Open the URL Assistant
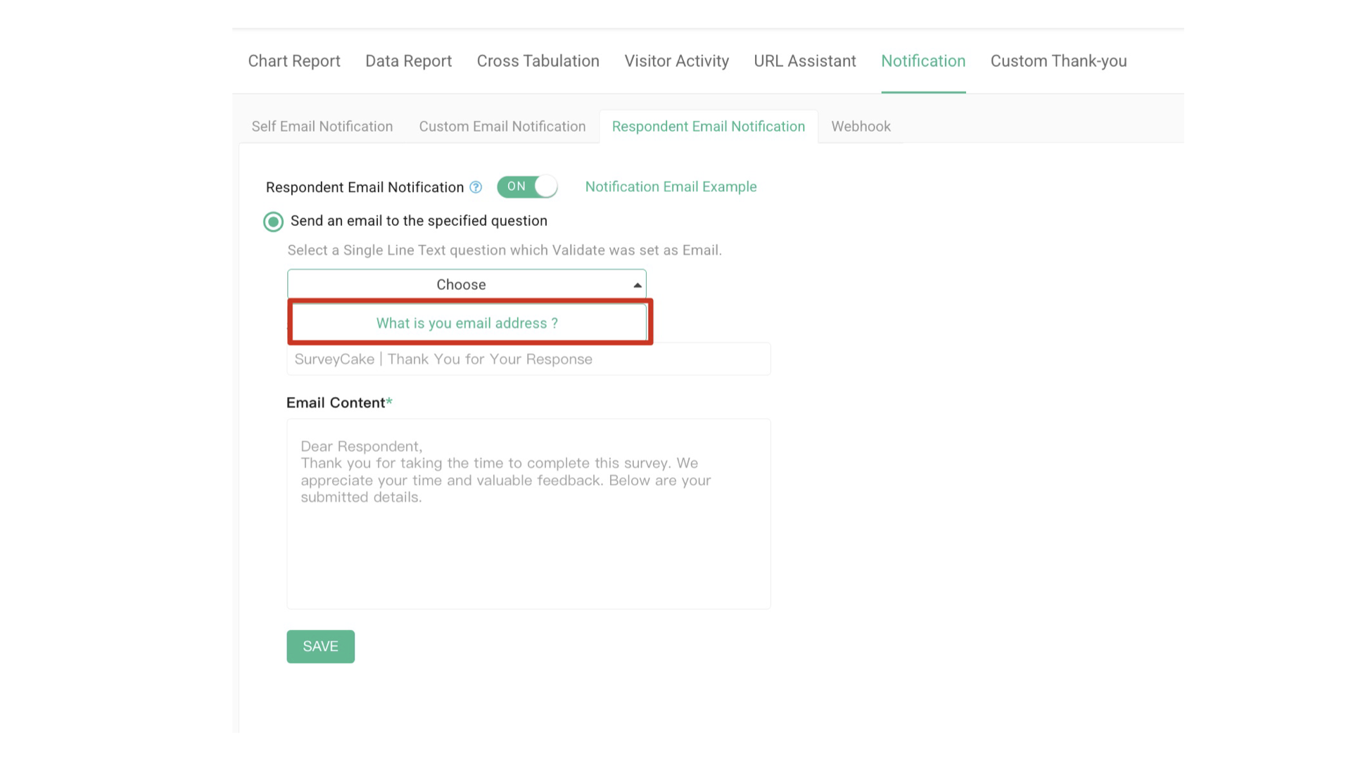 click(804, 61)
